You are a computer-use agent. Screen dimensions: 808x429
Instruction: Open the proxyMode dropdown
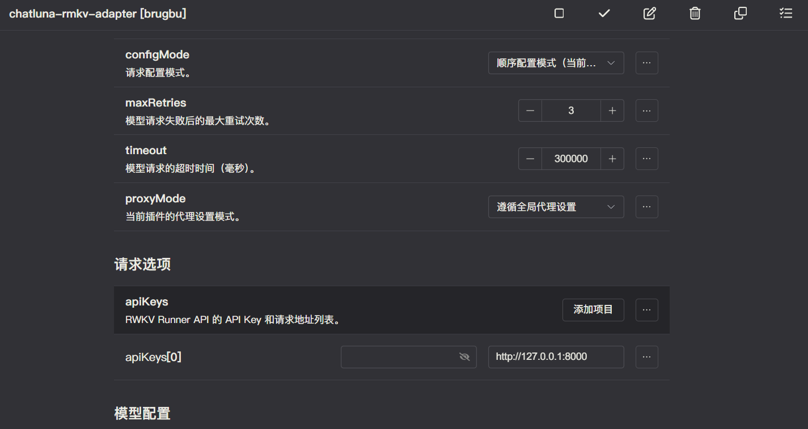[x=556, y=207]
